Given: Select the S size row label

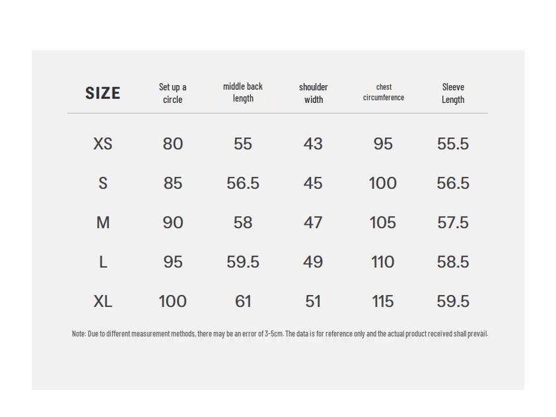Looking at the screenshot, I should point(102,183).
